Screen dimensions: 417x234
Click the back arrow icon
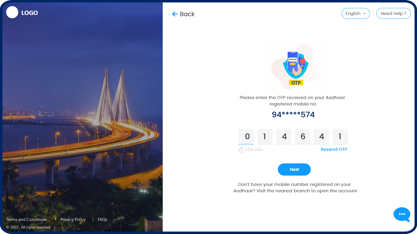point(175,14)
